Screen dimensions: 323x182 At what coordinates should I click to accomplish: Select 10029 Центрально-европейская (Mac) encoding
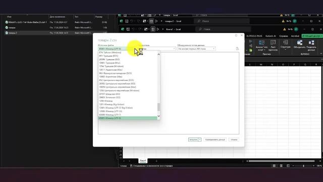(x=128, y=87)
